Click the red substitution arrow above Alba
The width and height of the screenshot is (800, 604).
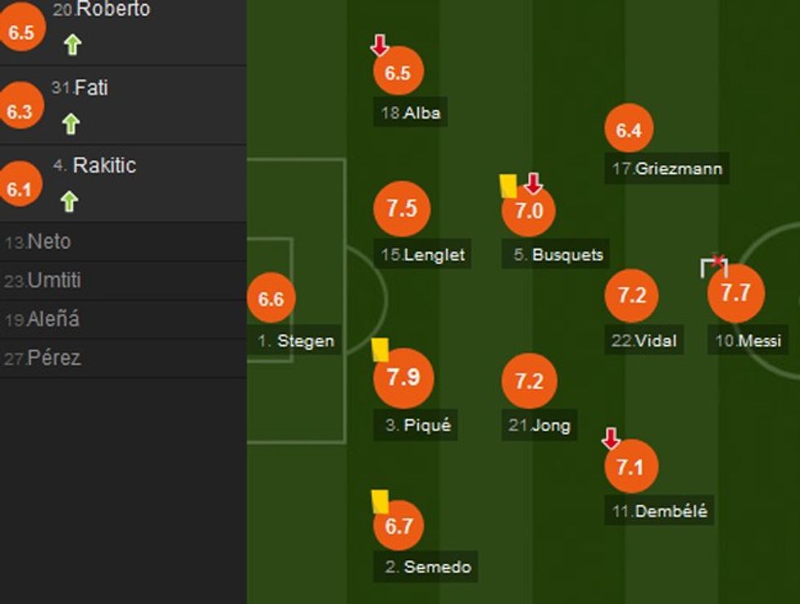pyautogui.click(x=380, y=47)
